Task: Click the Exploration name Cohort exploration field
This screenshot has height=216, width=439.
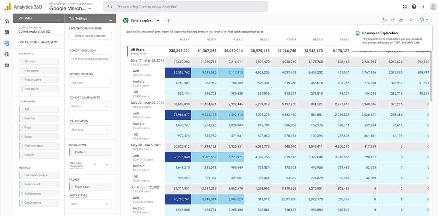Action: (32, 31)
